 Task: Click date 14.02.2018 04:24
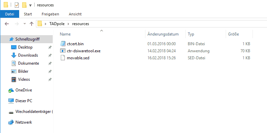tap(162, 51)
